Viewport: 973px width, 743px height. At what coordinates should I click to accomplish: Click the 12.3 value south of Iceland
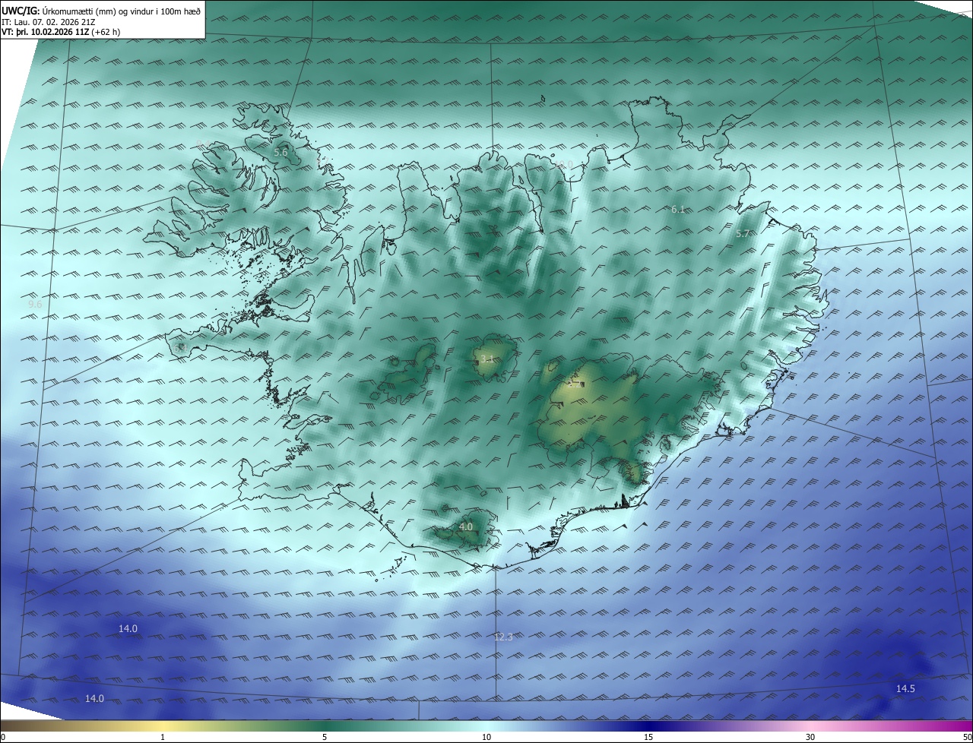click(503, 637)
